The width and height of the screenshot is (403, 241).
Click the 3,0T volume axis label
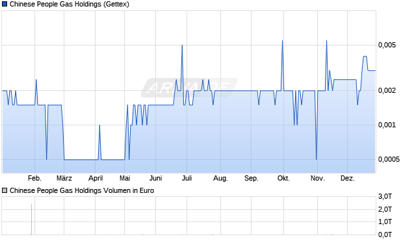[x=385, y=197]
